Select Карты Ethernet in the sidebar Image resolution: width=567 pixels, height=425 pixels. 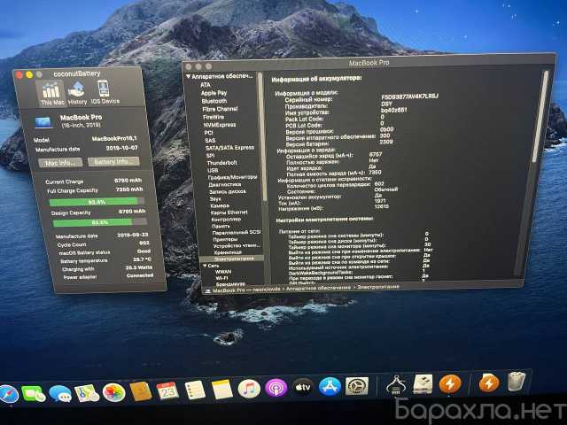[x=229, y=212]
